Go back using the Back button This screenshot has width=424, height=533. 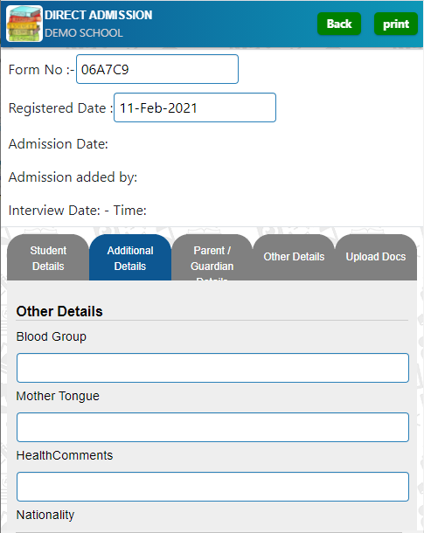click(x=339, y=24)
